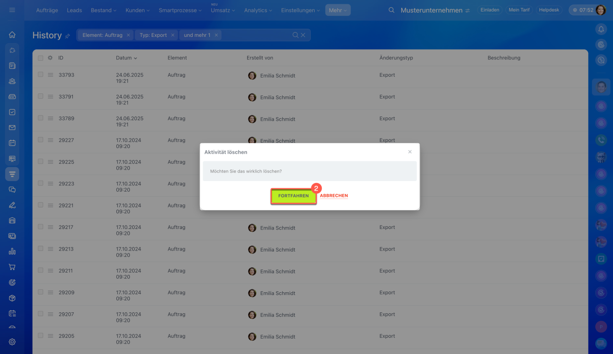Open the row menu for 33793
Image resolution: width=613 pixels, height=354 pixels.
pyautogui.click(x=50, y=75)
